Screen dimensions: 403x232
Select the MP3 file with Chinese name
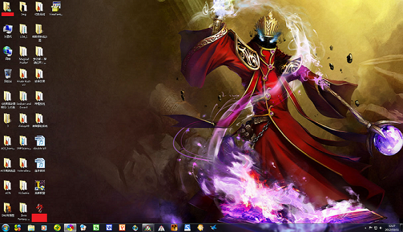pyautogui.click(x=40, y=165)
